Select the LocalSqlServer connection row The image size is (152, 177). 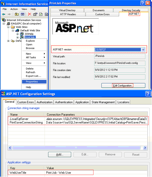click(x=78, y=119)
